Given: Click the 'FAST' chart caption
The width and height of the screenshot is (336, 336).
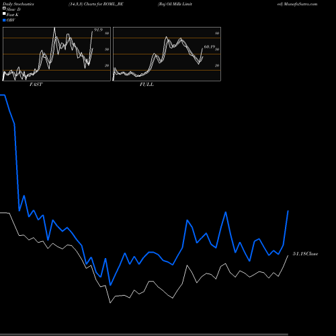Looking at the screenshot, I should click(36, 85).
